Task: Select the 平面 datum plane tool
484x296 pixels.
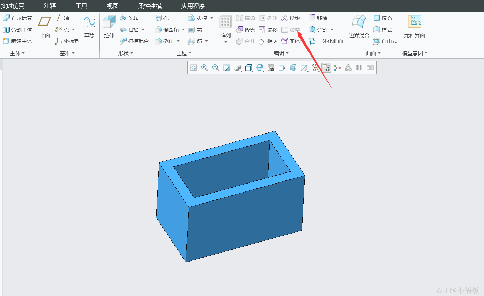Action: 45,27
